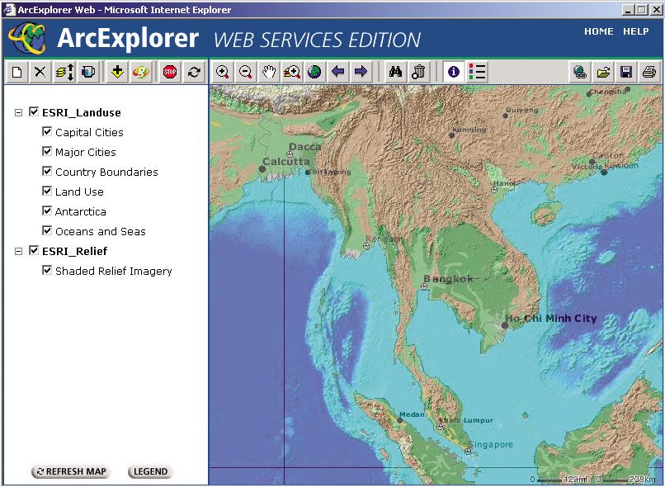This screenshot has width=665, height=487.
Task: Hide the Shaded Relief Imagery layer
Action: click(x=47, y=270)
